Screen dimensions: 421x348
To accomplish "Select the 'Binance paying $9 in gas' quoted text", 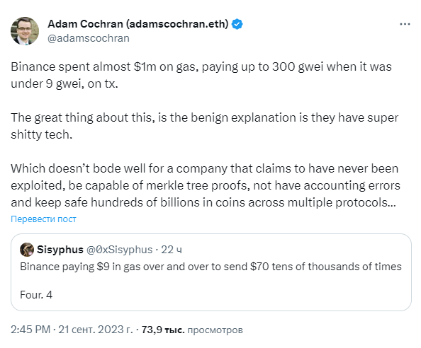I will 211,267.
